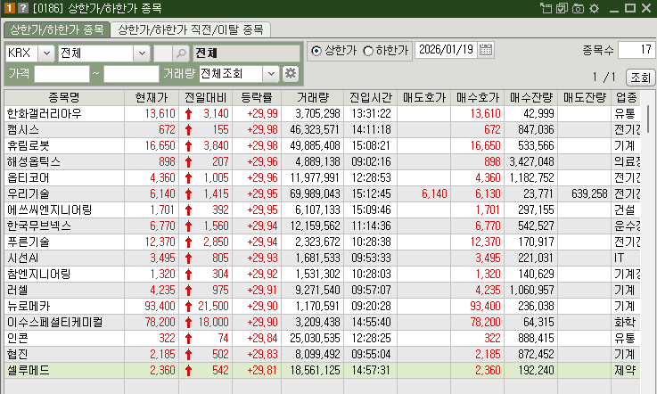Expand the 거래량 전체조회 dropdown
The image size is (657, 394).
point(271,74)
